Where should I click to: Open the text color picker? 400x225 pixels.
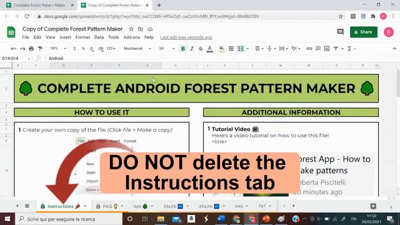[210, 49]
